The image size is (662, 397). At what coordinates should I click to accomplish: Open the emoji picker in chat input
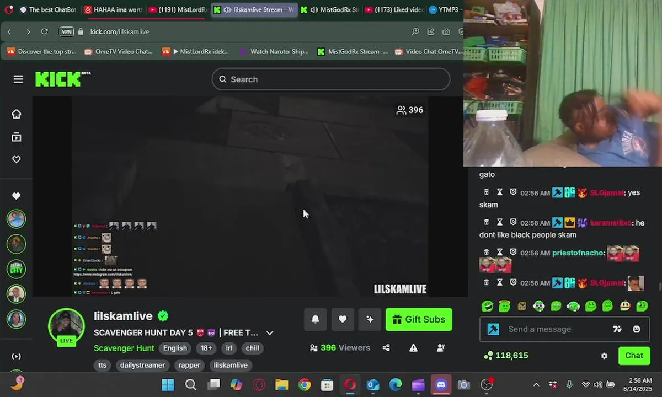point(637,329)
